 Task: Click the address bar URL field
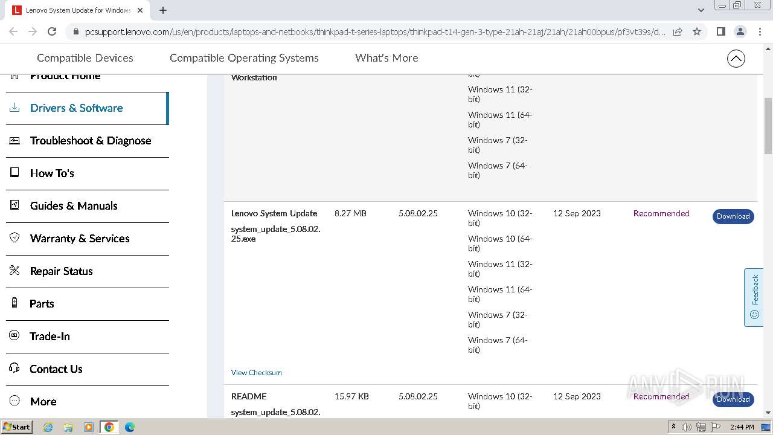374,32
